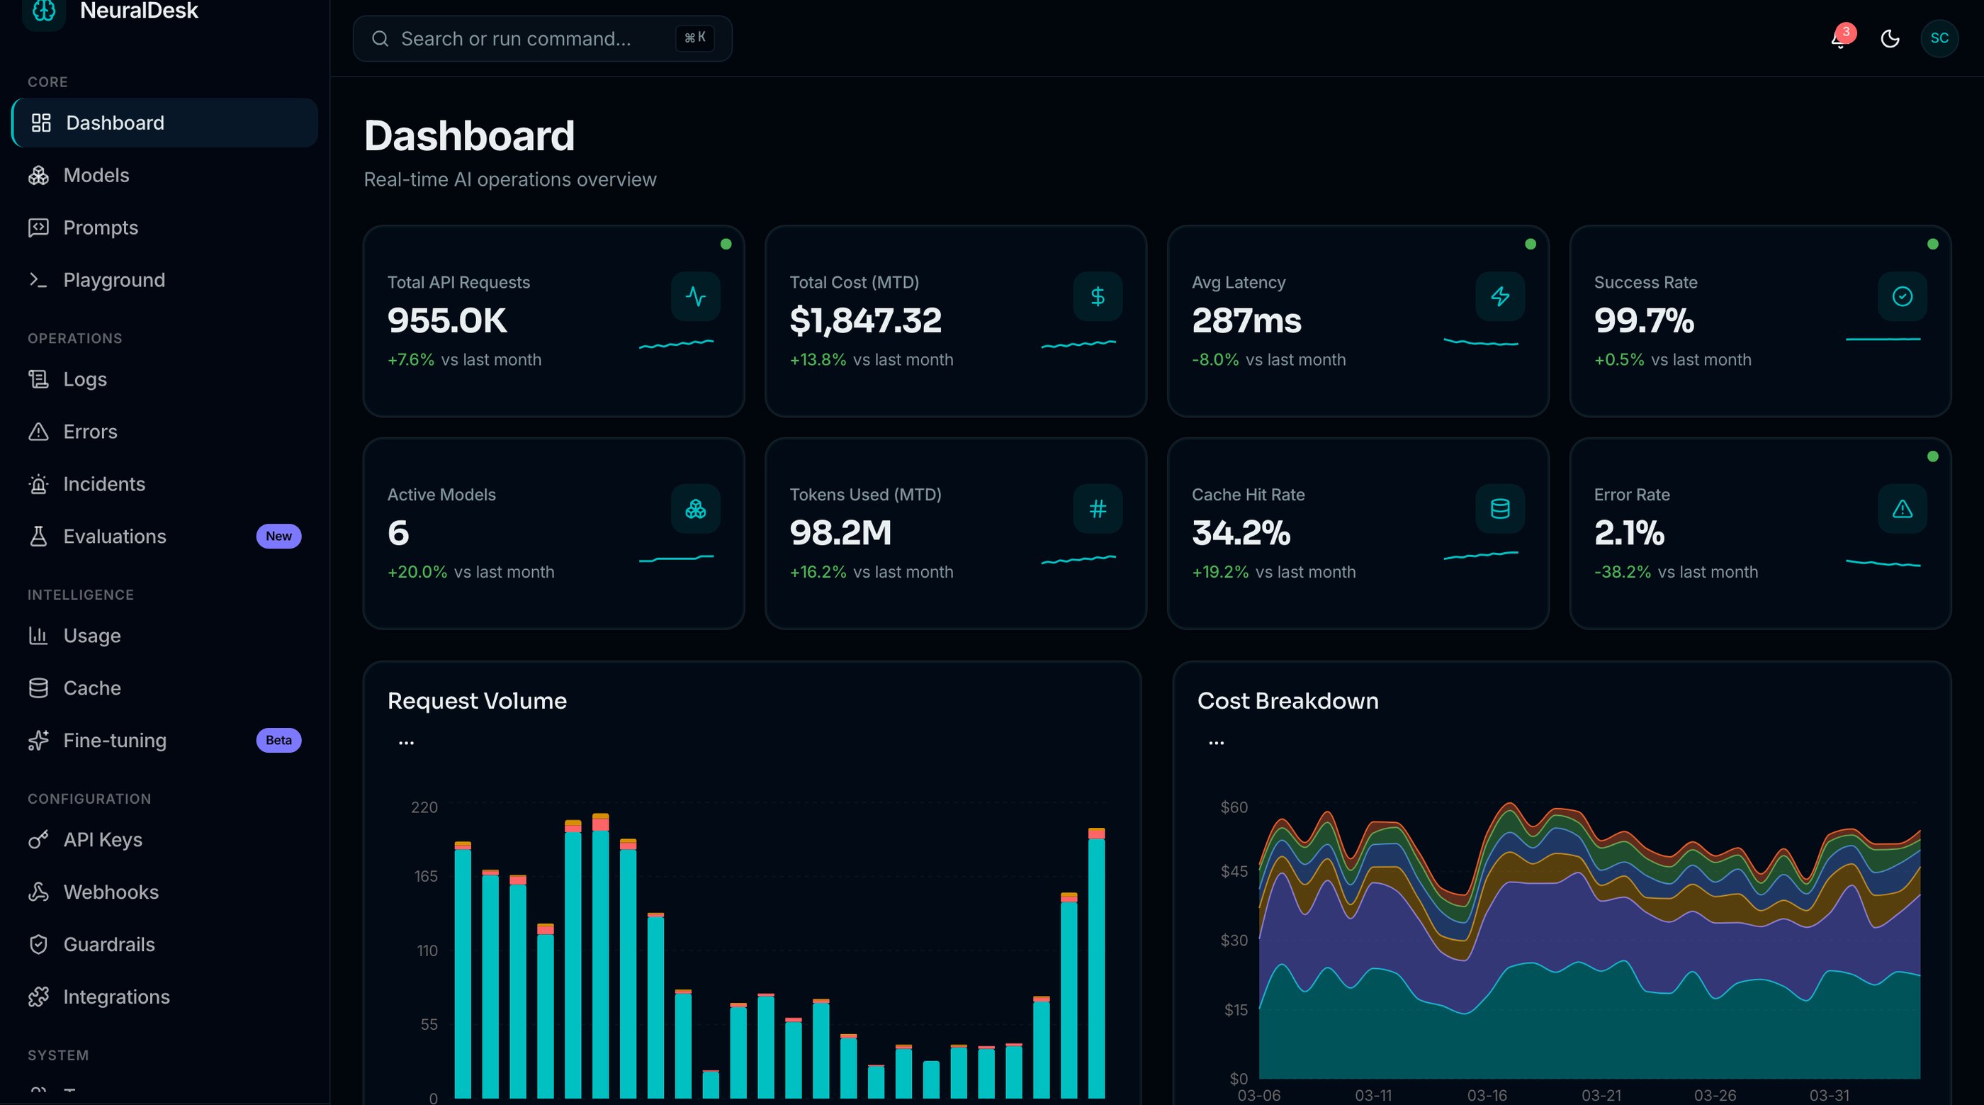Click the Incidents siren icon
Image resolution: width=1984 pixels, height=1105 pixels.
pos(38,484)
